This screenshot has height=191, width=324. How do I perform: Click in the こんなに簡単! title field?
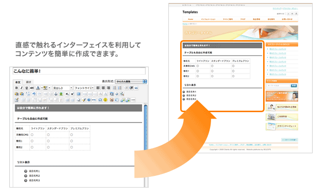[79, 71]
